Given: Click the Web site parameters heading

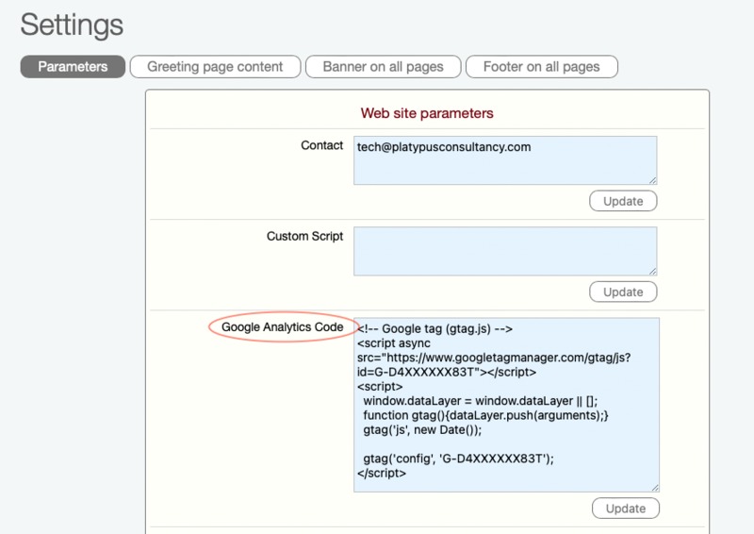Looking at the screenshot, I should [427, 113].
